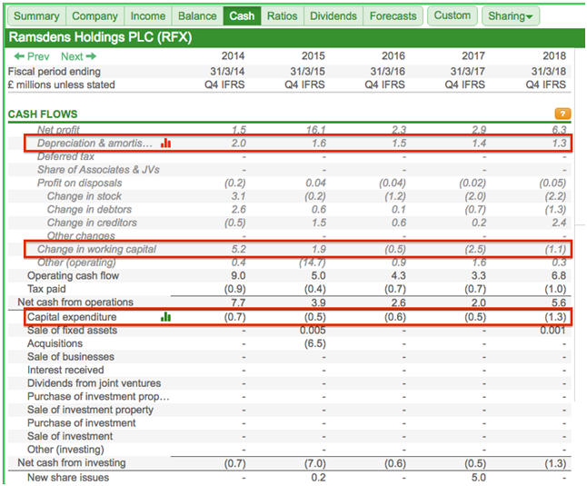
Task: Go to next period with Next arrow
Action: click(x=79, y=56)
